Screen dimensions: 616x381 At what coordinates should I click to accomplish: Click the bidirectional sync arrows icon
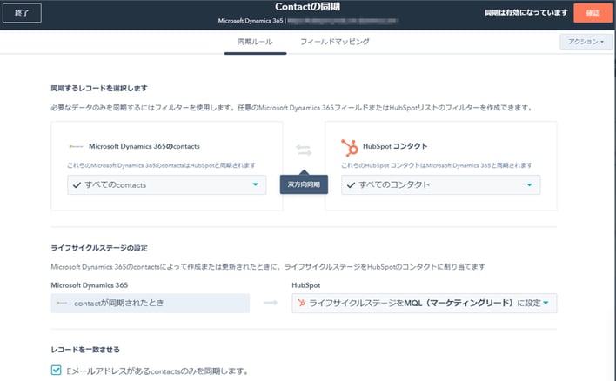304,150
